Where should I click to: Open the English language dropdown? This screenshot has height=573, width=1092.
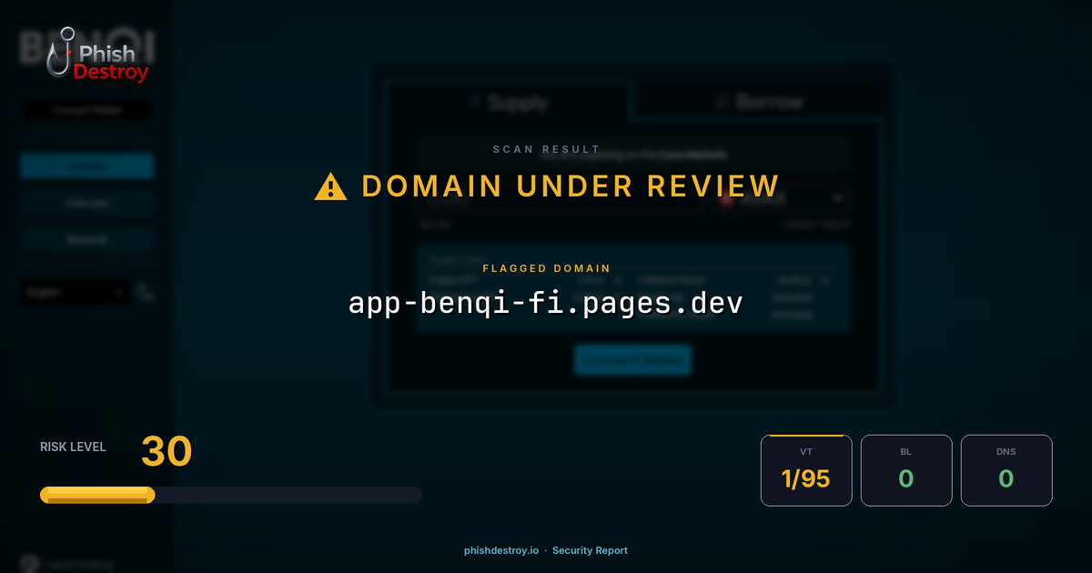pyautogui.click(x=75, y=292)
